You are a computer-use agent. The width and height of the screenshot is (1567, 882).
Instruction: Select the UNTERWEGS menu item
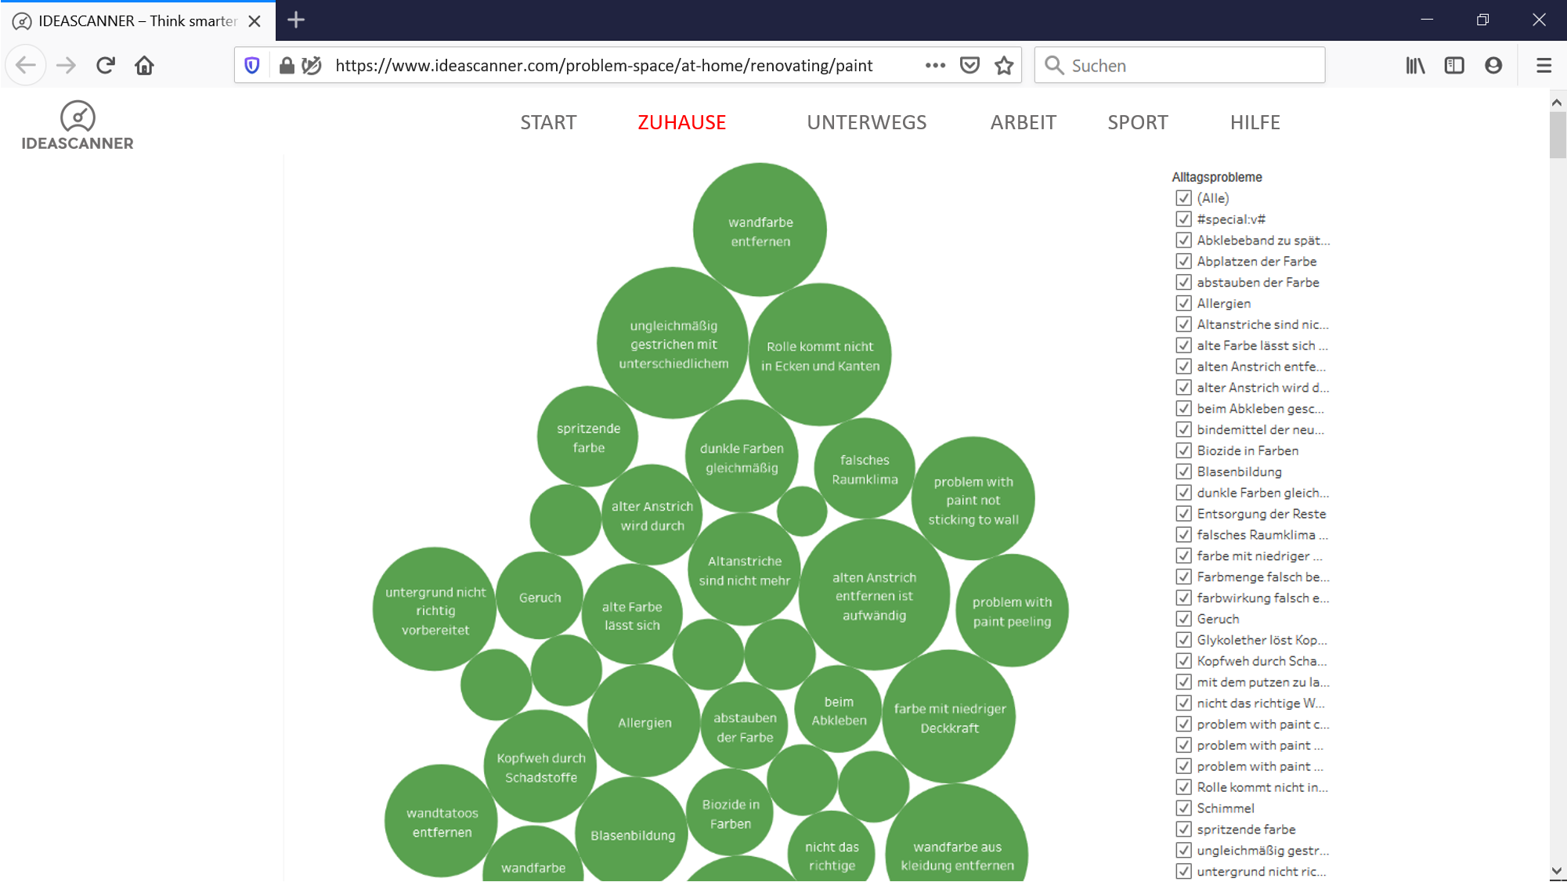[866, 122]
